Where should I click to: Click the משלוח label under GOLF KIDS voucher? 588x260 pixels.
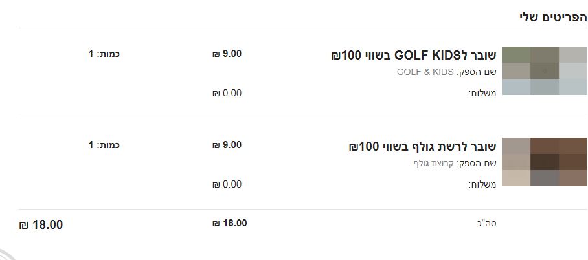(482, 93)
